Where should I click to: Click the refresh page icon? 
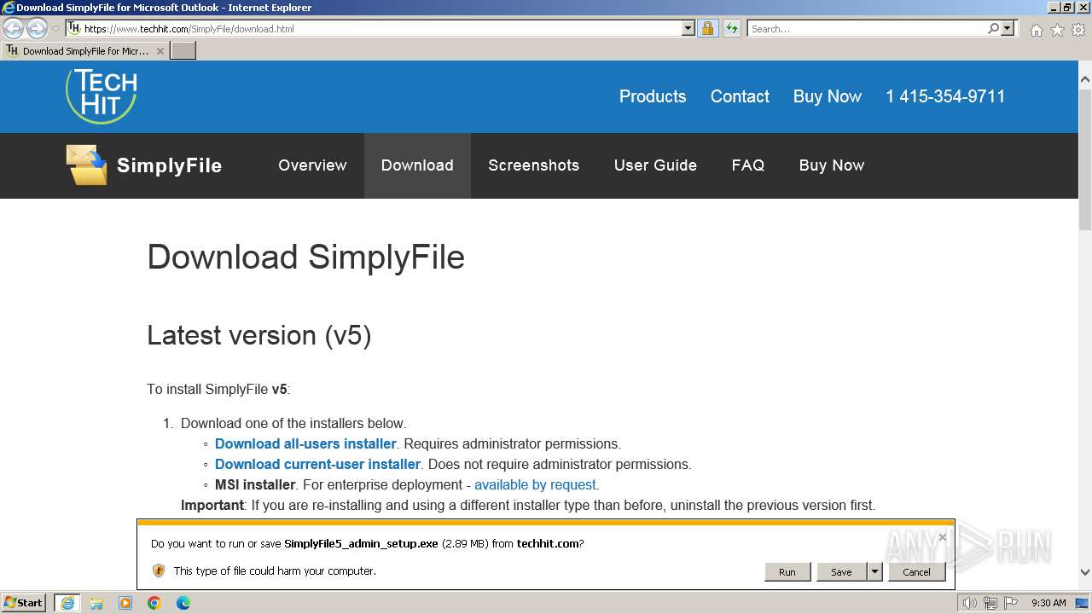(731, 28)
